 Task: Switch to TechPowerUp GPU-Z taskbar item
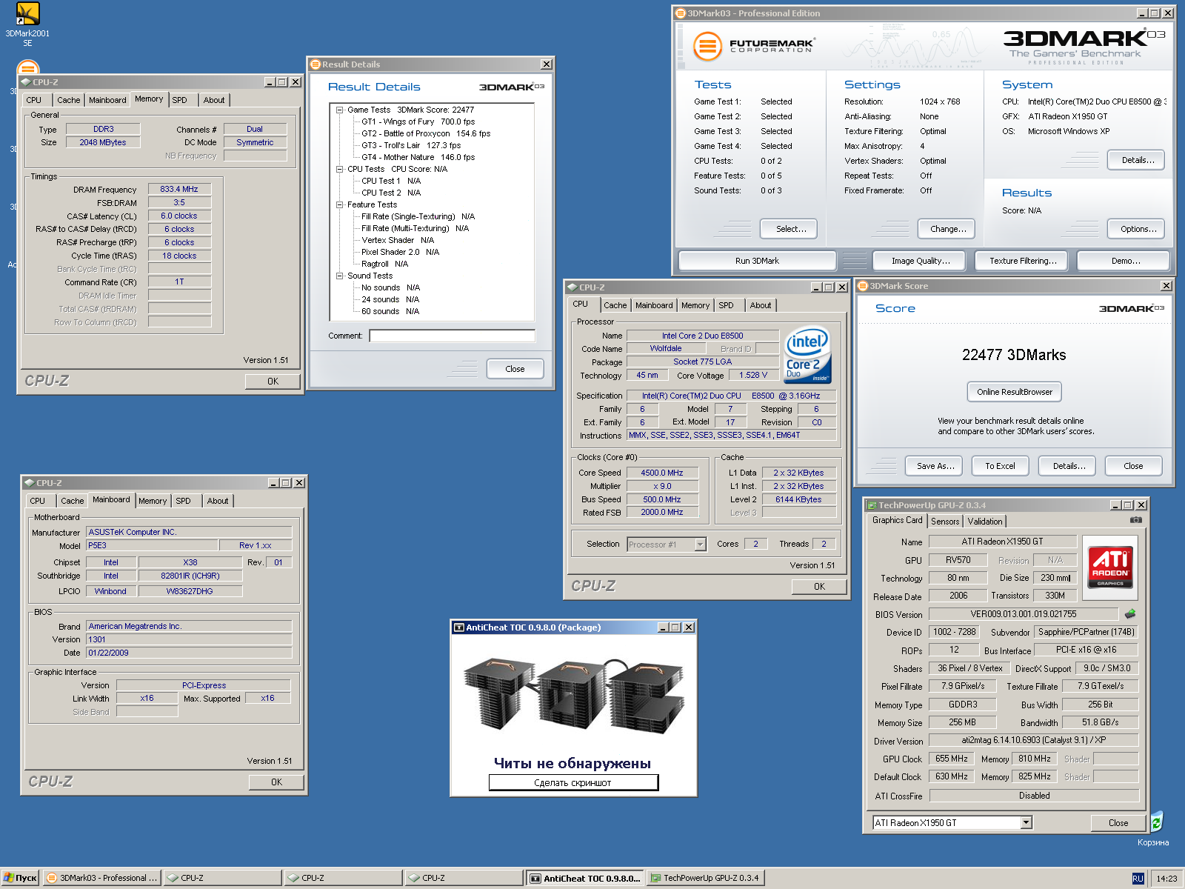coord(705,878)
